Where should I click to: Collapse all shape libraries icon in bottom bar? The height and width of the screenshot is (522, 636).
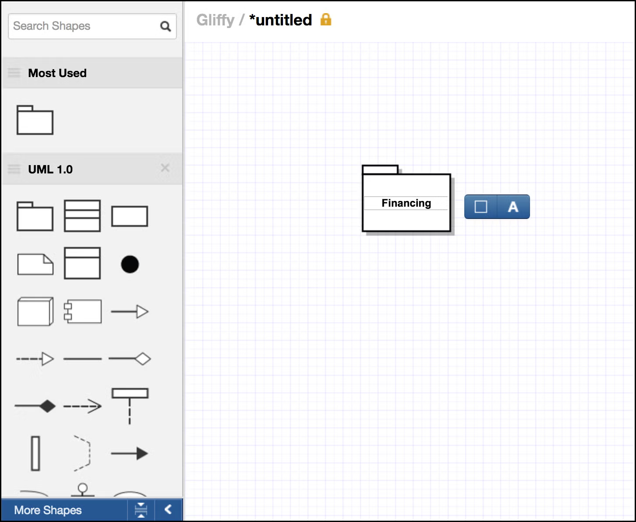141,510
